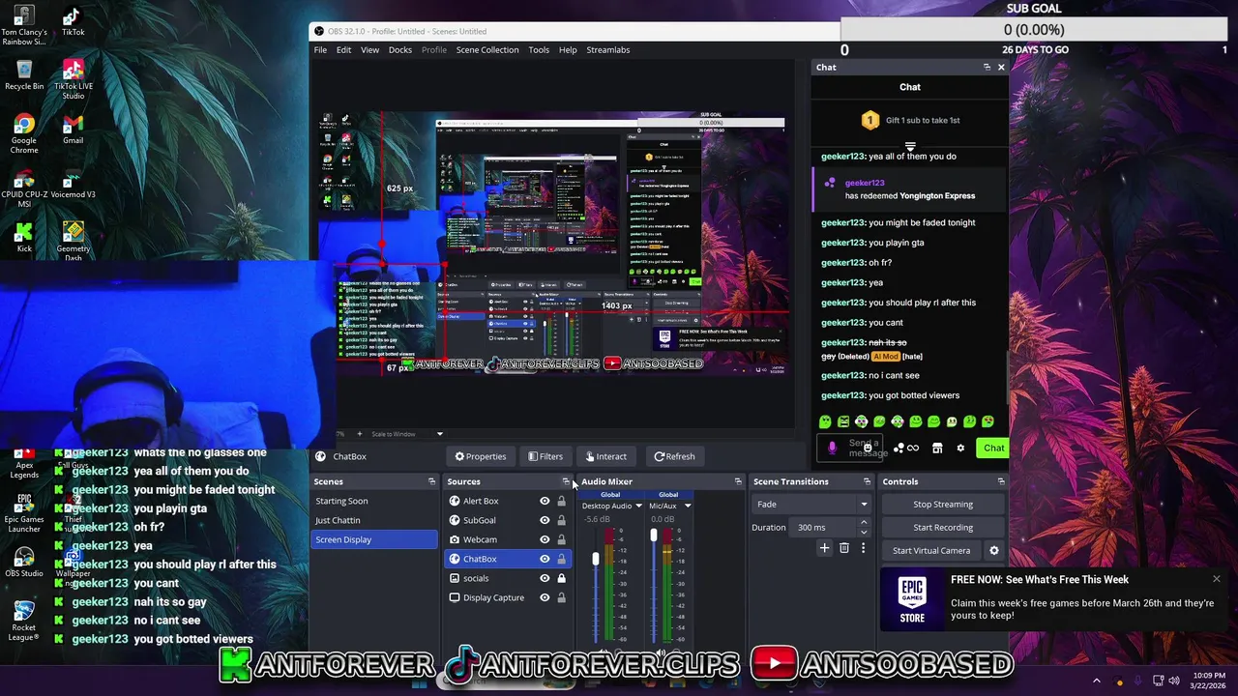The image size is (1238, 696).
Task: Delete the scene transition with trash icon
Action: pyautogui.click(x=843, y=548)
